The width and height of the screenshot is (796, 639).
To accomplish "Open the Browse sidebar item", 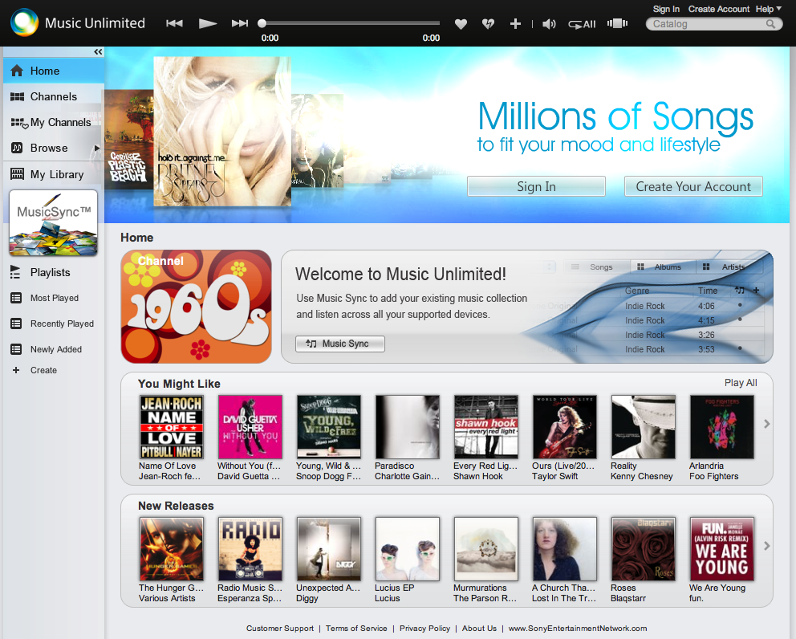I will 49,148.
